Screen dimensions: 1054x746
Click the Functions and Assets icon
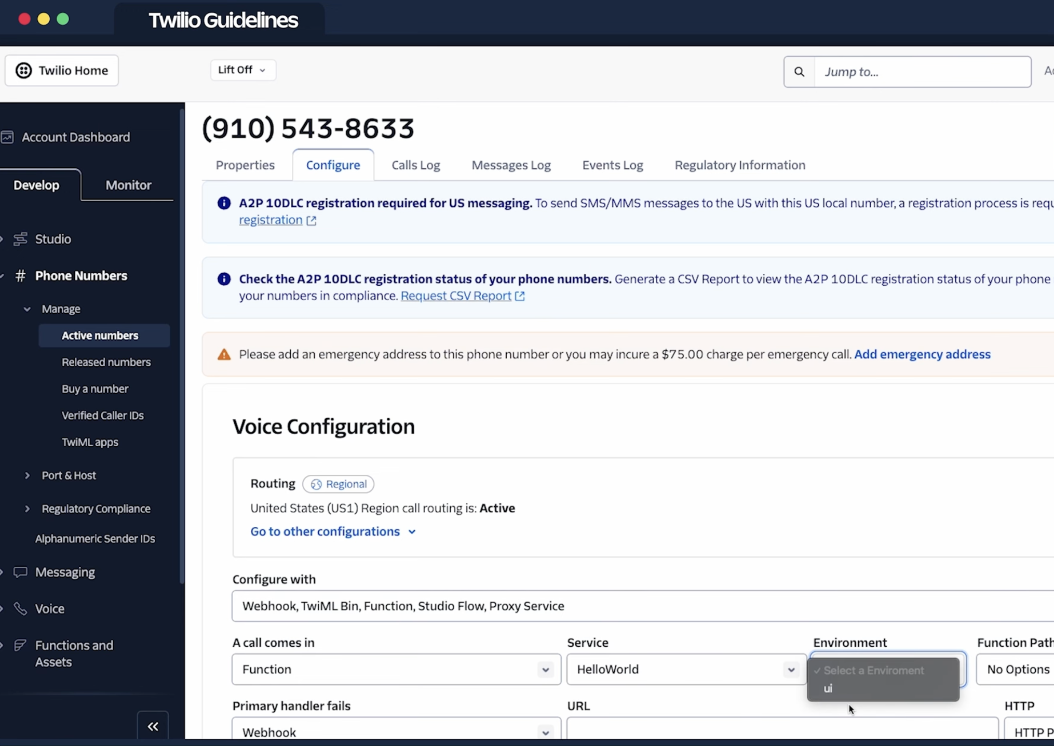pyautogui.click(x=20, y=645)
